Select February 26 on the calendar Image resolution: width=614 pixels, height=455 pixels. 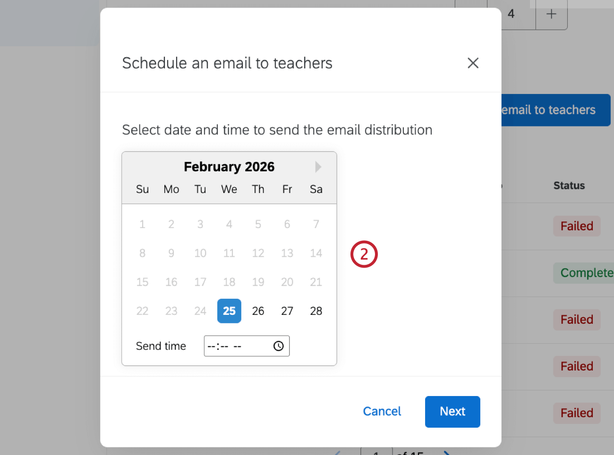(258, 311)
